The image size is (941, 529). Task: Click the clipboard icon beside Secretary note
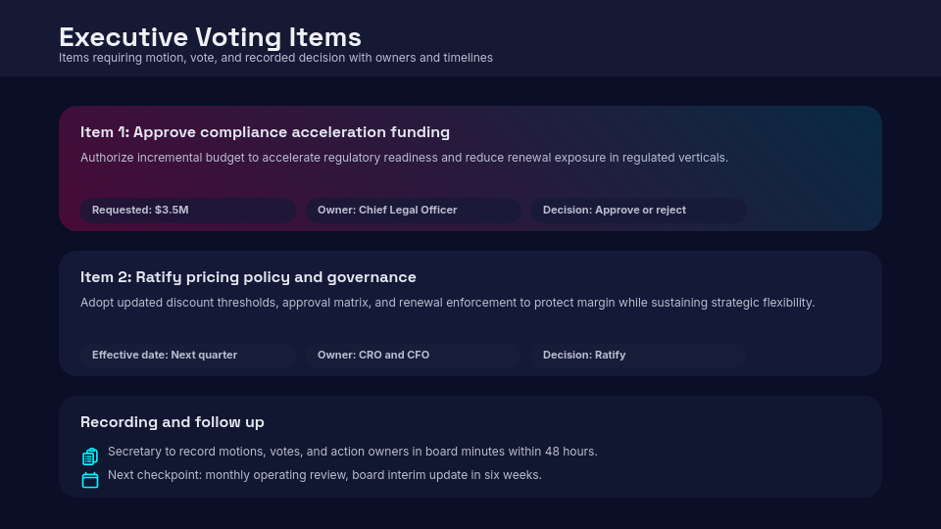tap(90, 457)
